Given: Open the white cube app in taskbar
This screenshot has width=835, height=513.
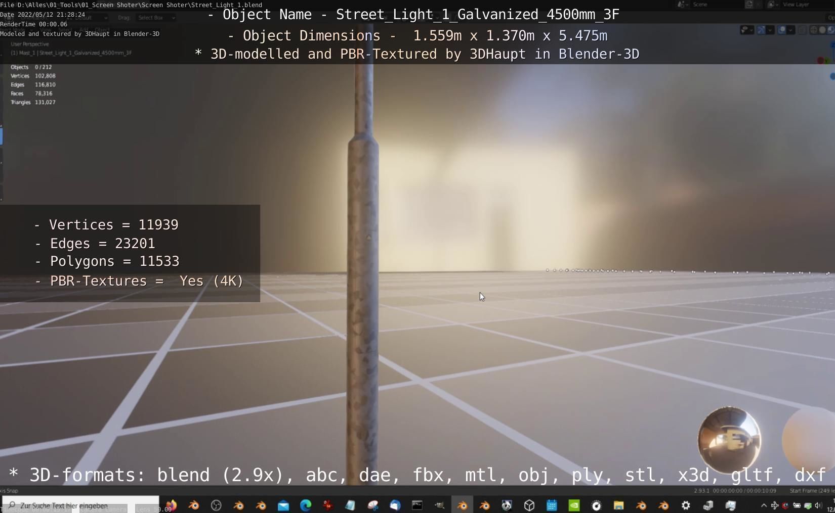Looking at the screenshot, I should coord(529,505).
